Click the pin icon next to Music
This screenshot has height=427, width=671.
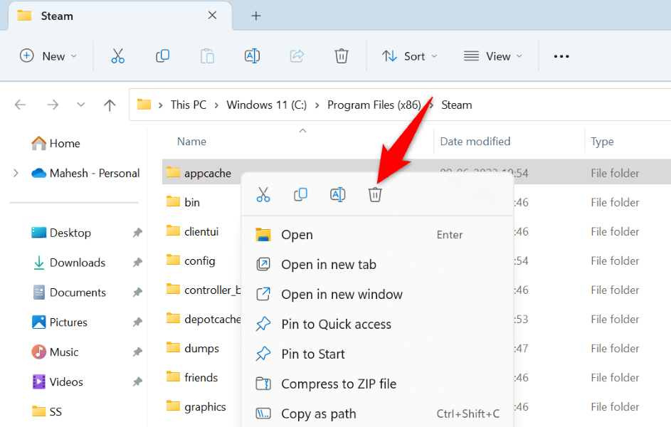[137, 352]
